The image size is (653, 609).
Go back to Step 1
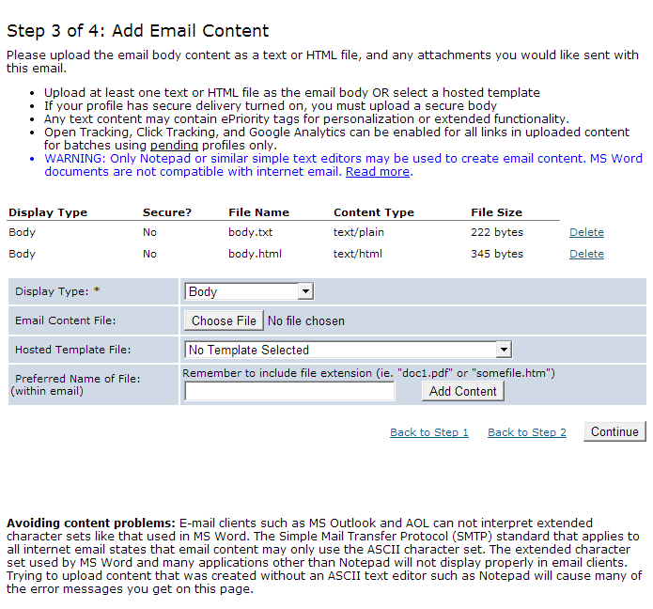tap(429, 432)
